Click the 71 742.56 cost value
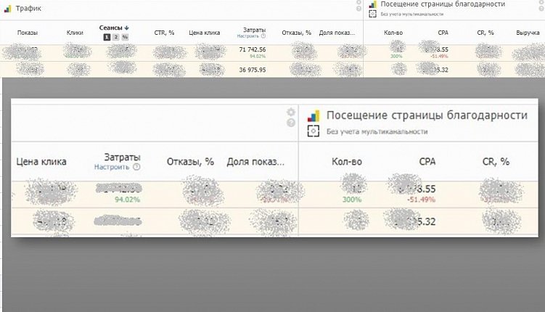 pos(253,49)
